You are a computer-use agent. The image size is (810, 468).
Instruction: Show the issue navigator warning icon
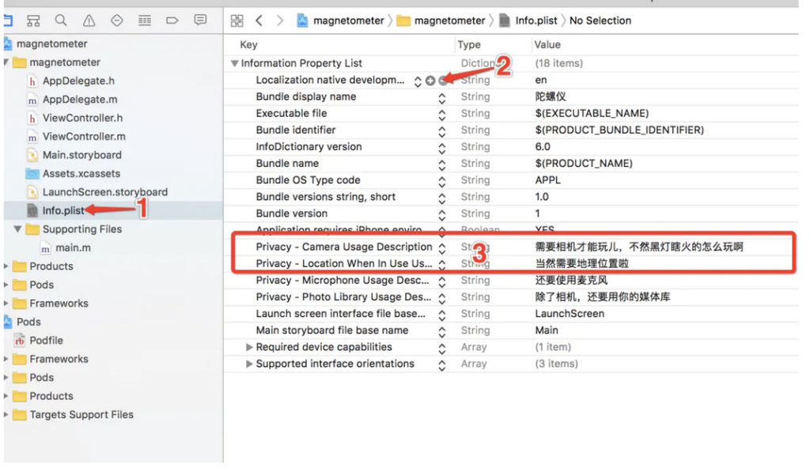pos(89,21)
